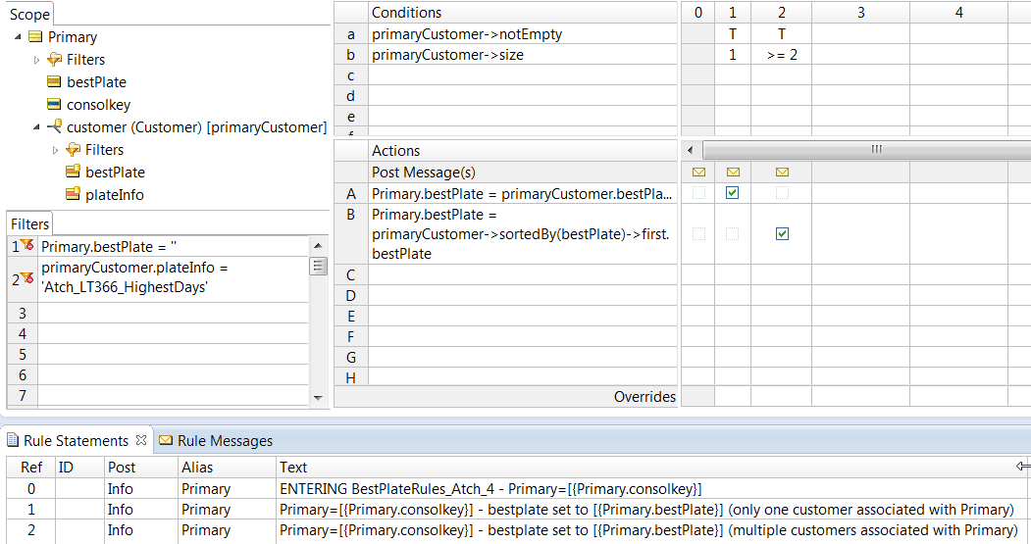
Task: Click 'ENTERING BestPlateRules_Atch_4' statement text
Action: 490,489
